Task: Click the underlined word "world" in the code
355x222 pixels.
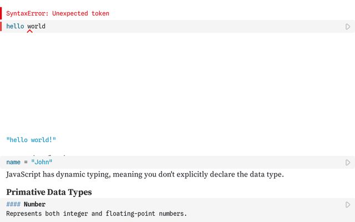Action: [x=36, y=27]
